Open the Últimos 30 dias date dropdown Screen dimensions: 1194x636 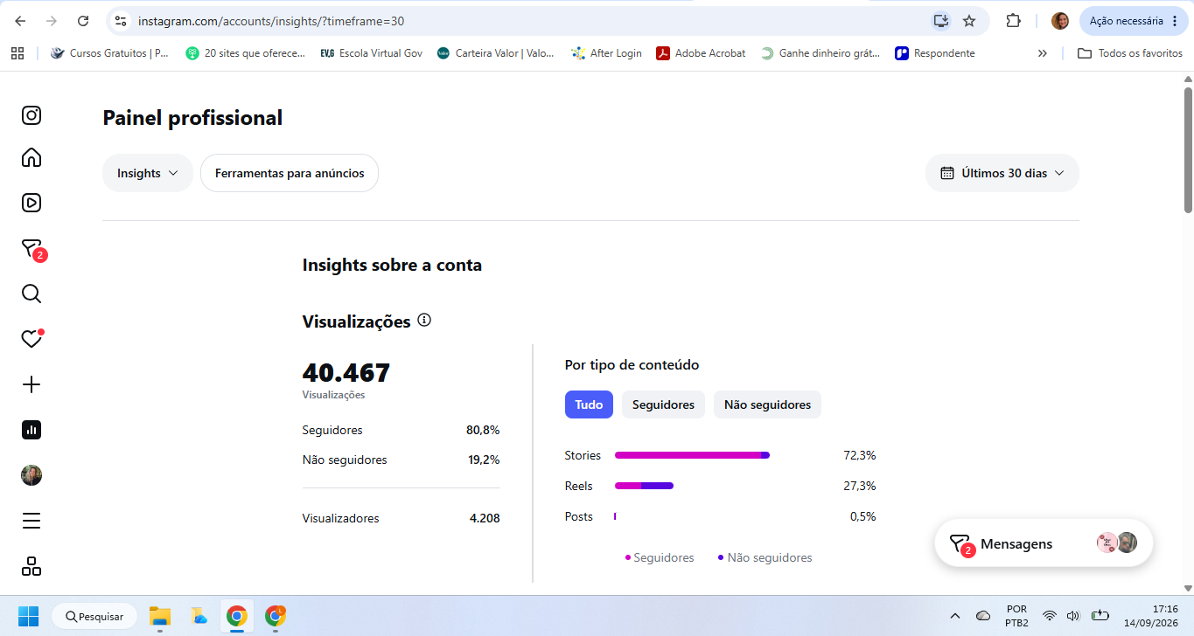tap(1002, 173)
